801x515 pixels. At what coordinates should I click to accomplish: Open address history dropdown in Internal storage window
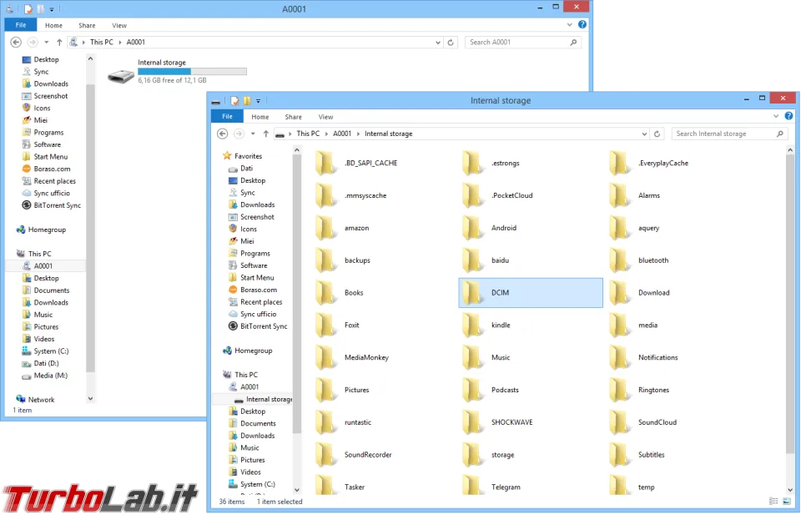click(644, 134)
